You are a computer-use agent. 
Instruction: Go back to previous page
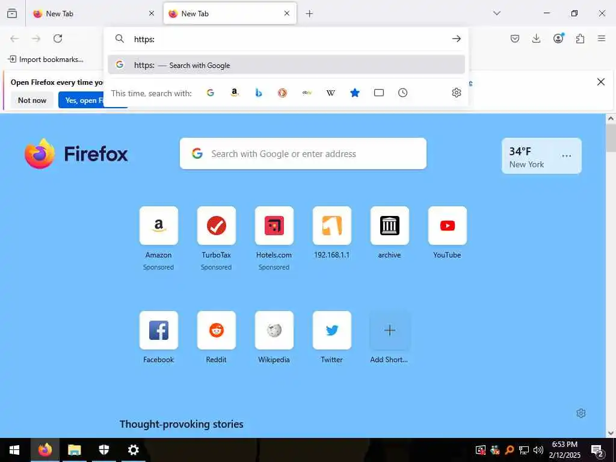click(x=14, y=38)
